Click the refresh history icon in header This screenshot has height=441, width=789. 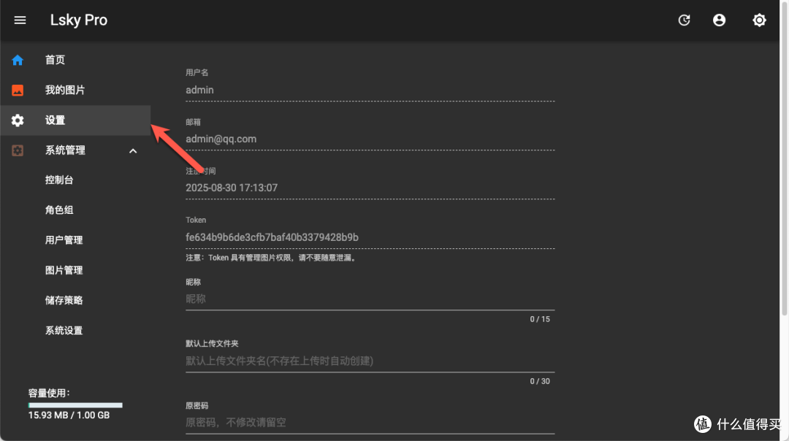pos(684,20)
